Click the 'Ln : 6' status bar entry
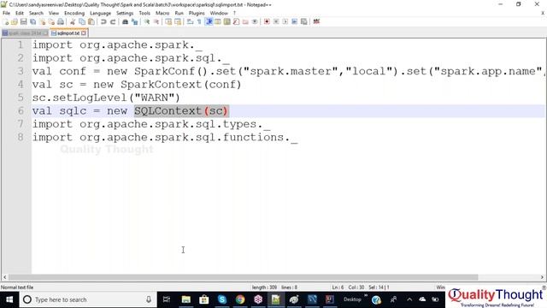Viewport: 547px width, 308px height. [338, 287]
